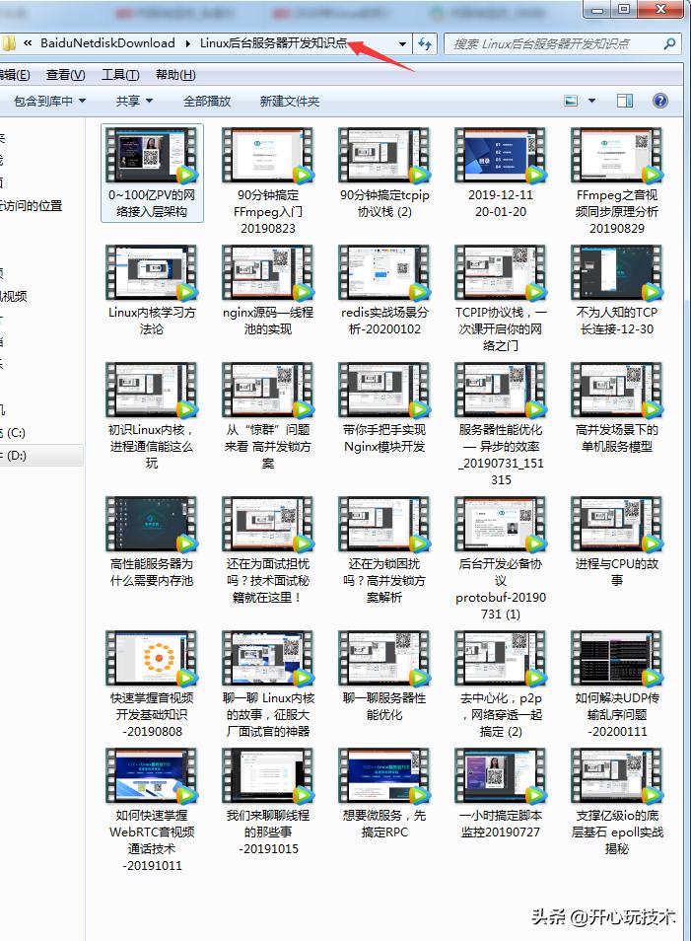The image size is (691, 941).
Task: Select the 还在为锁困扰吗？高并发锁方案解析 video
Action: pyautogui.click(x=384, y=549)
